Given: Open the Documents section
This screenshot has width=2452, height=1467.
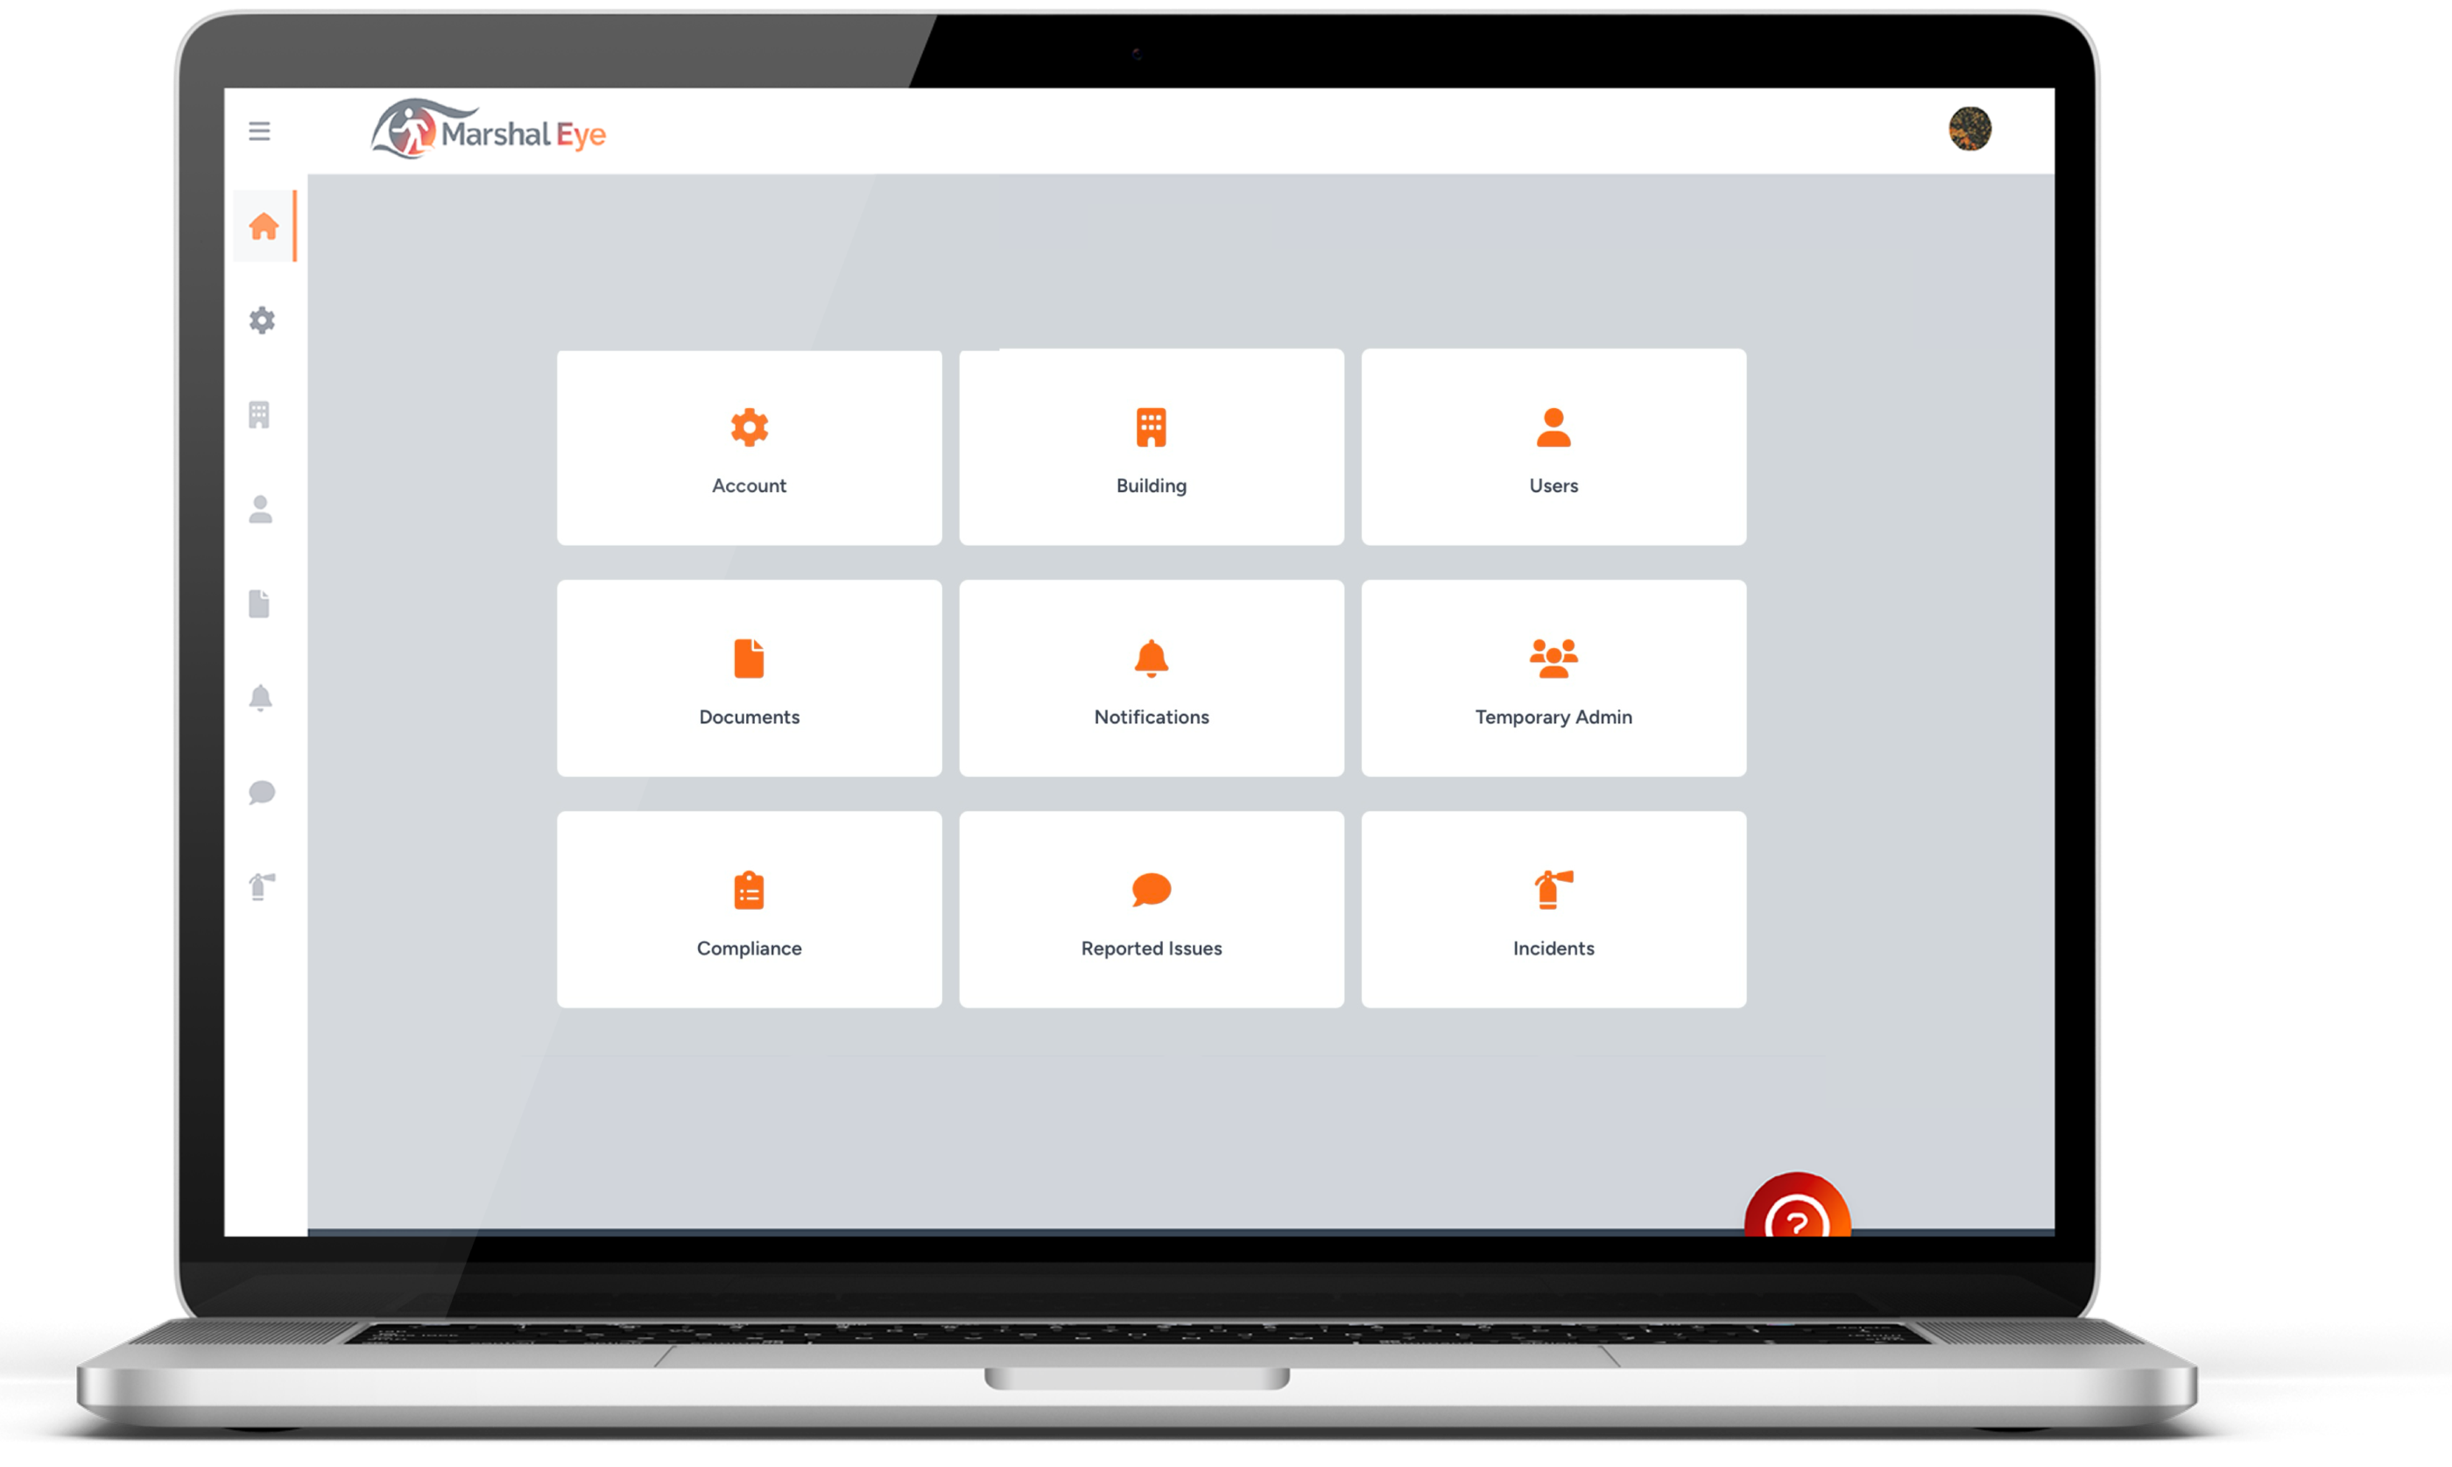Looking at the screenshot, I should 749,678.
